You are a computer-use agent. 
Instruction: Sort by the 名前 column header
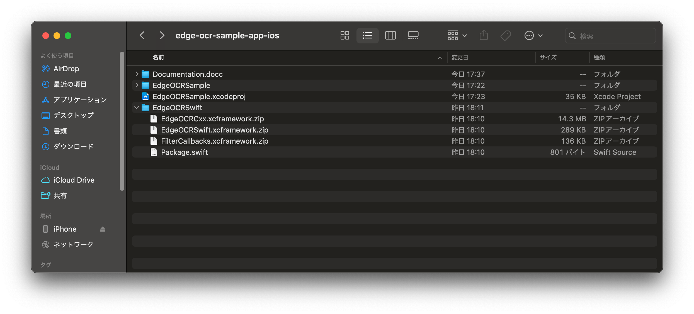tap(158, 58)
